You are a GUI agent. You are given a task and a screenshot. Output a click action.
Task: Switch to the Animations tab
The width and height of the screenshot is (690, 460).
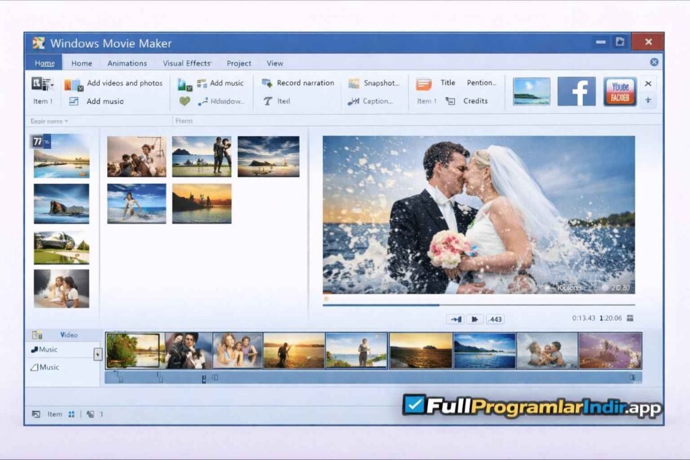[127, 63]
